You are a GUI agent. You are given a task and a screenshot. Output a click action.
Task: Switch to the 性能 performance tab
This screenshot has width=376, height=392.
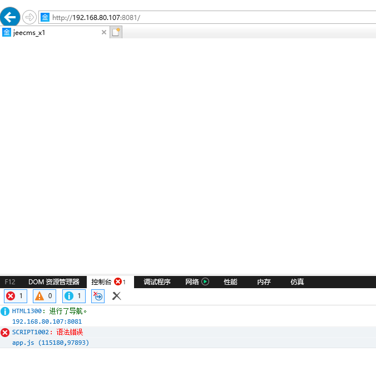(230, 282)
